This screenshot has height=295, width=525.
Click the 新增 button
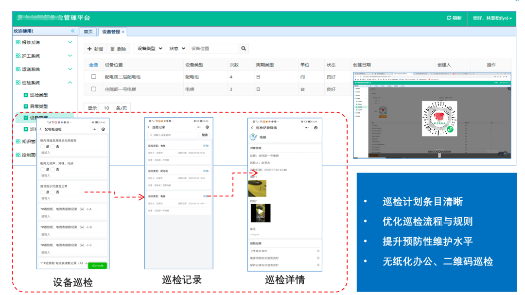(95, 49)
